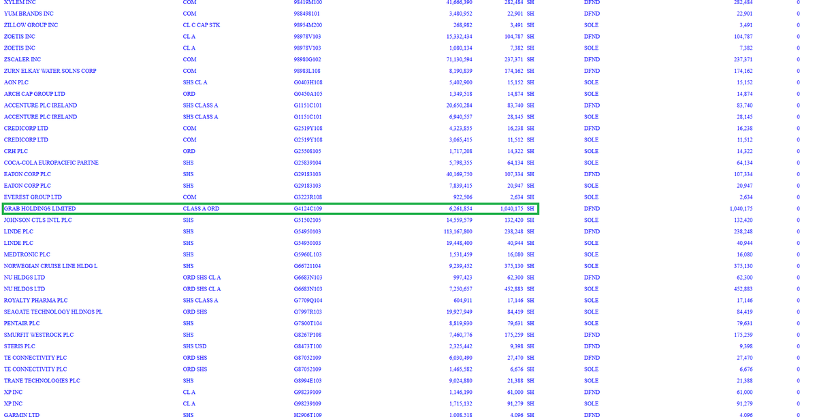The height and width of the screenshot is (417, 817).
Task: Click the EATON value 40,169,750
Action: [460, 174]
